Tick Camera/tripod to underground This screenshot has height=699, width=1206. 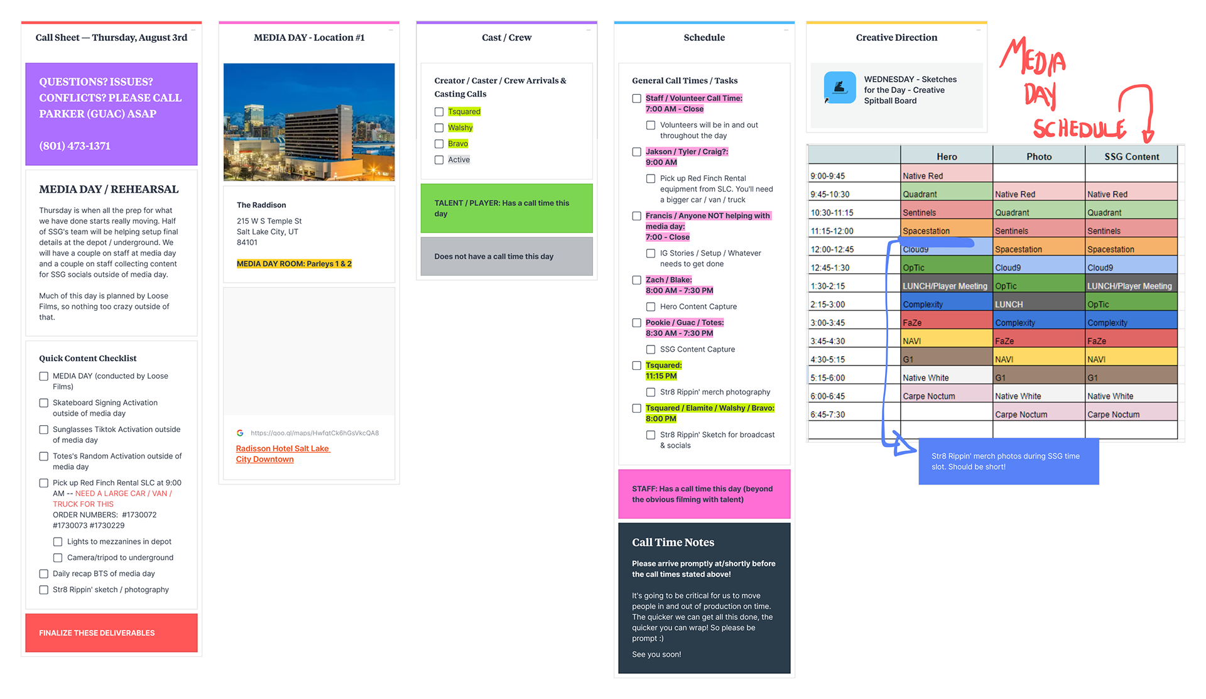[x=58, y=558]
